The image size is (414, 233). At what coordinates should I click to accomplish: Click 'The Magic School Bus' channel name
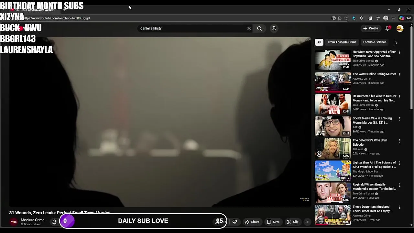[365, 172]
